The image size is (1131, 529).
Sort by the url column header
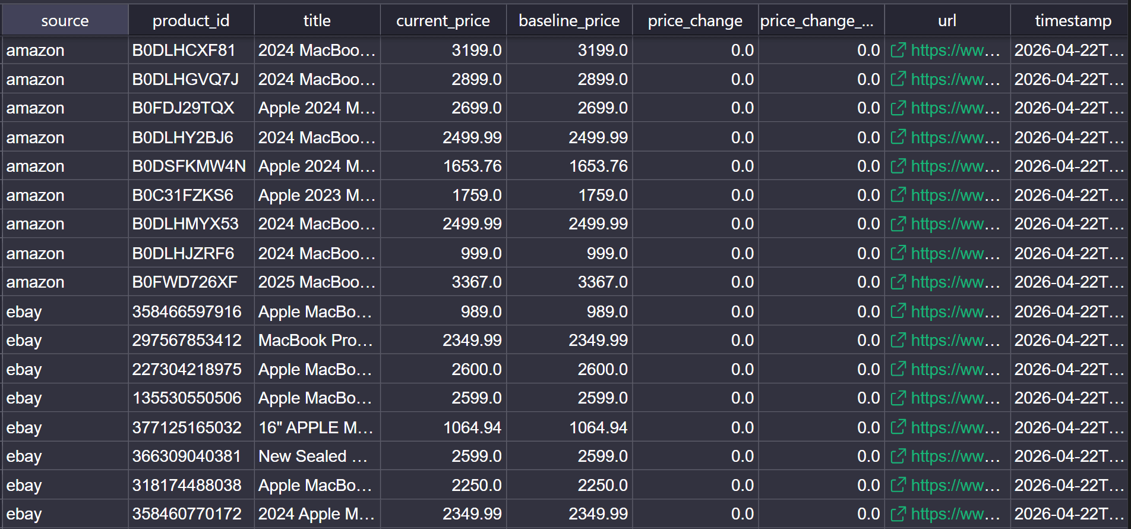(947, 20)
